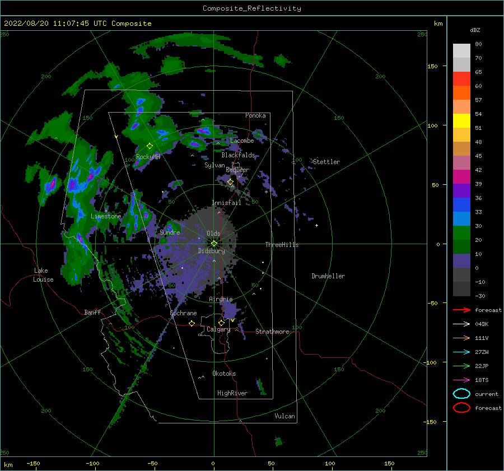Viewport: 504px width, 471px height.
Task: Pick the blue swatch between 36 and 33
Action: tap(461, 205)
